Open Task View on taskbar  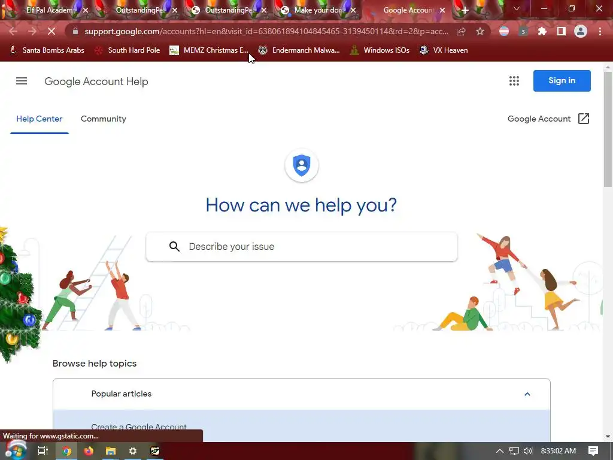(43, 451)
